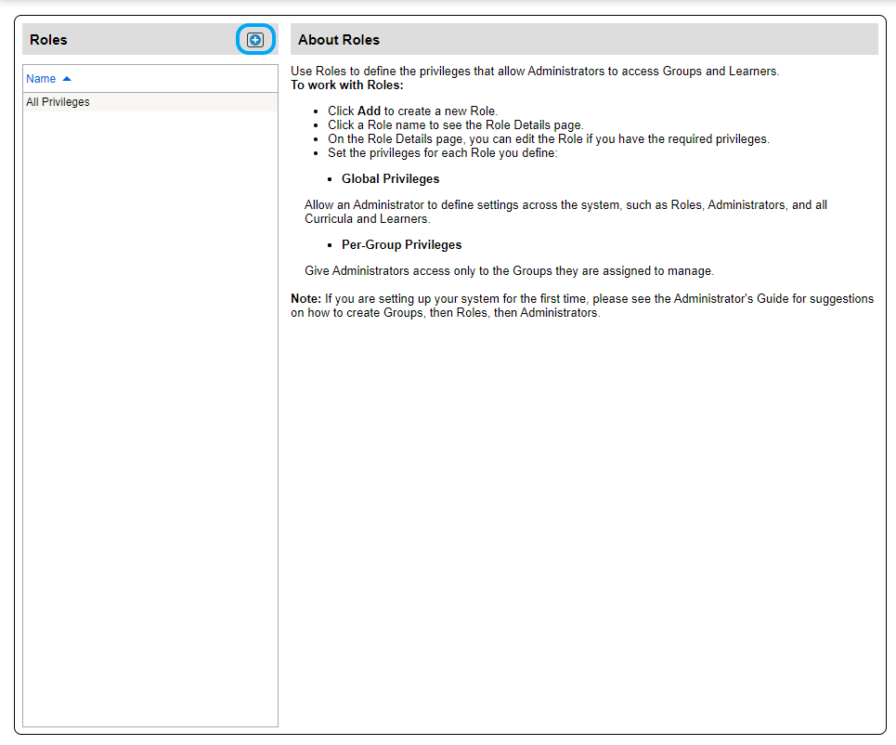Click the To work with Roles: heading

tap(346, 85)
